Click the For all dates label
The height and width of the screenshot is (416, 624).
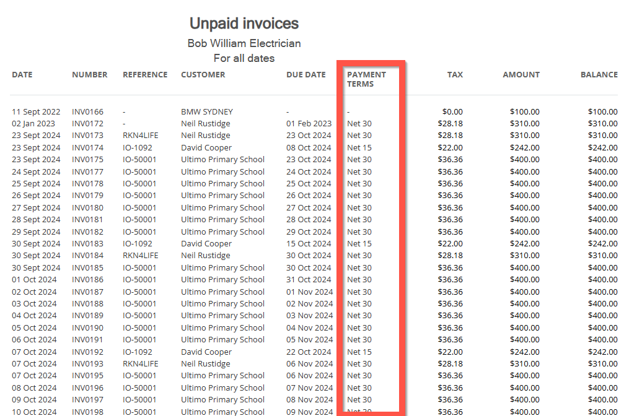(x=244, y=58)
